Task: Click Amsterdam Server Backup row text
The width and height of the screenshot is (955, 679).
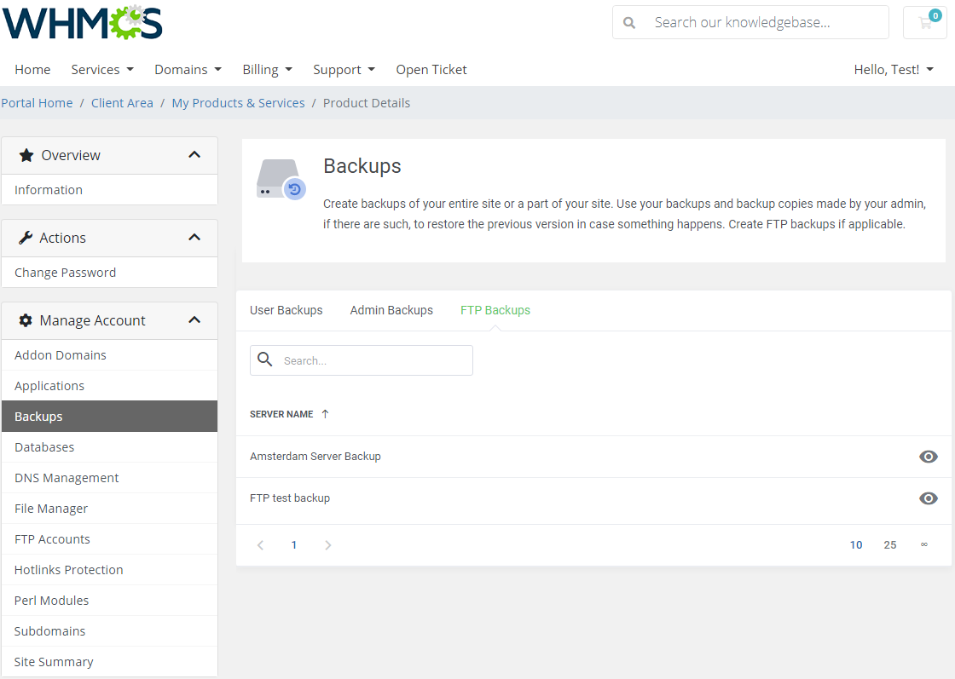Action: [315, 457]
